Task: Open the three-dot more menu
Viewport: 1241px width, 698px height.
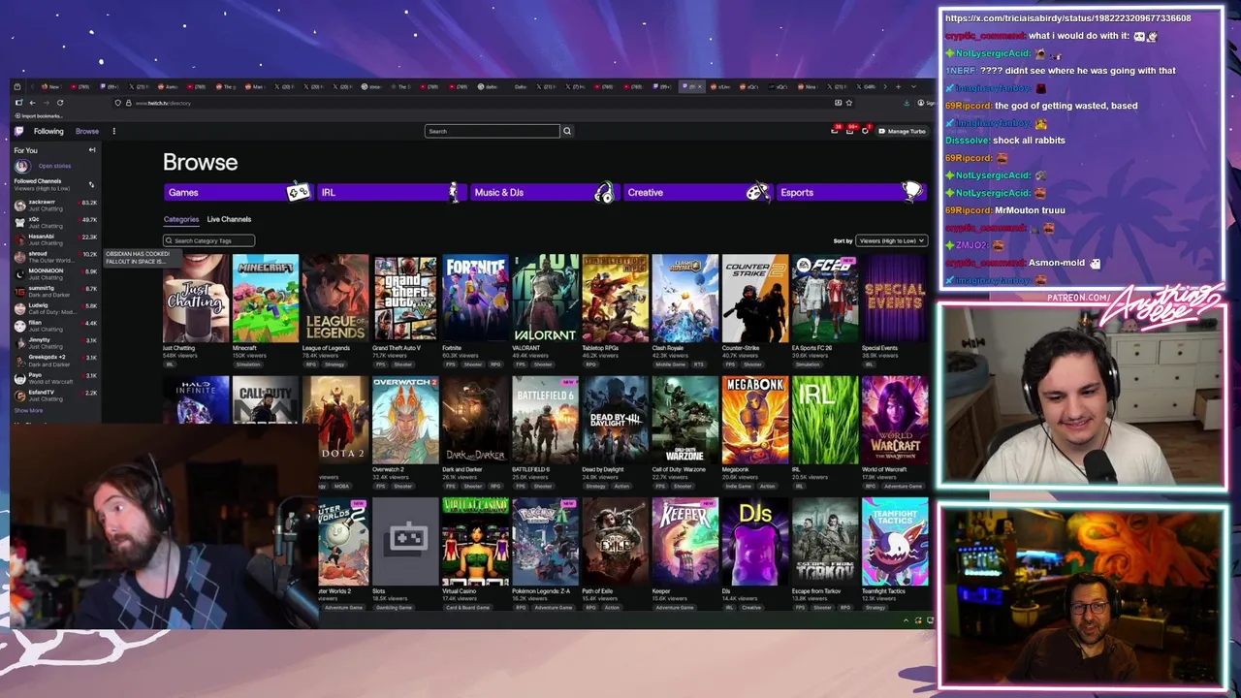Action: click(113, 131)
